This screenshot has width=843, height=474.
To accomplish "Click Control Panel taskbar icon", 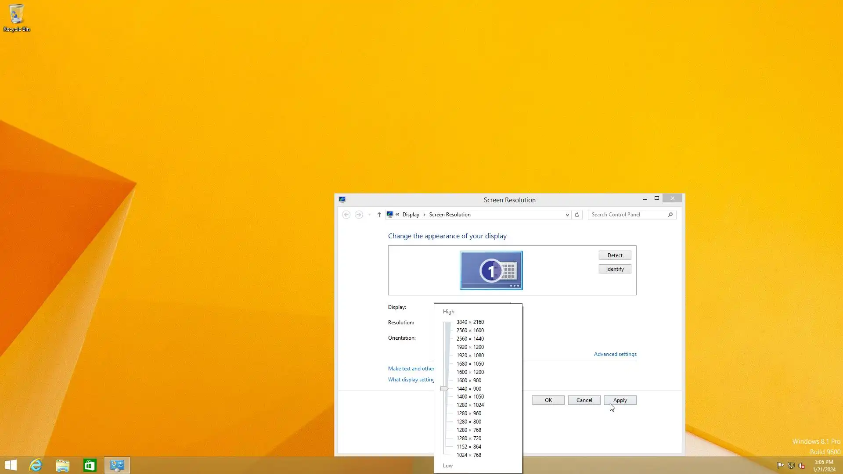I will (x=117, y=465).
